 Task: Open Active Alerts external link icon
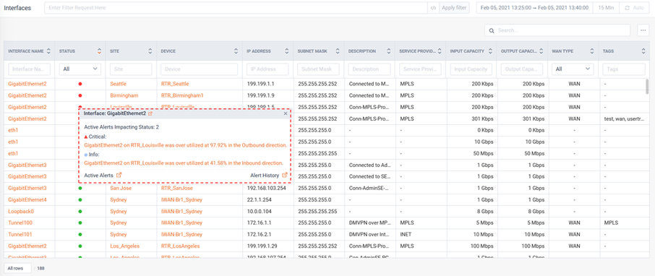pyautogui.click(x=119, y=176)
